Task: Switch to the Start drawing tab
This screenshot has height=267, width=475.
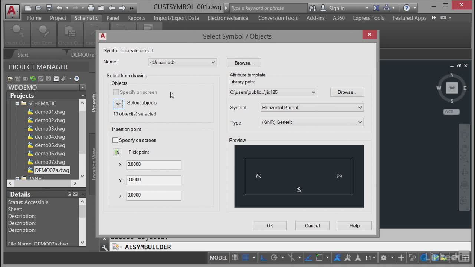Action: coord(23,55)
